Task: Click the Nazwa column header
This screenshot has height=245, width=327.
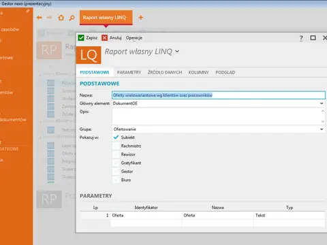Action: [x=217, y=208]
